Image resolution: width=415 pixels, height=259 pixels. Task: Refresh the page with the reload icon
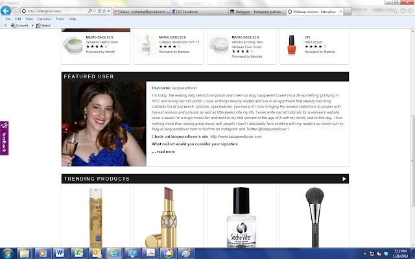click(104, 11)
